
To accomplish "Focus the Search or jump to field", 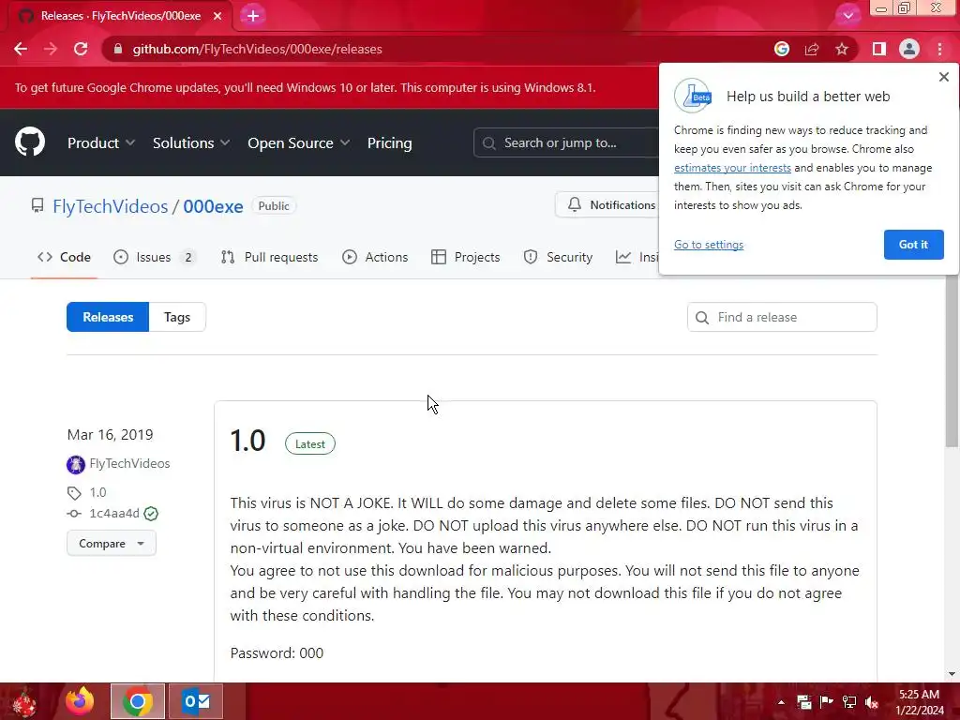I will coord(566,142).
